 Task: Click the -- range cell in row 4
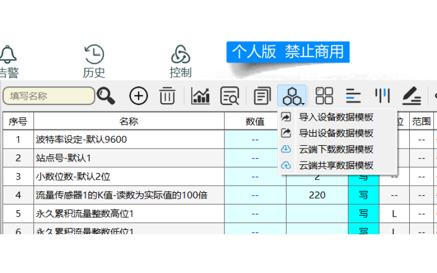coord(421,195)
